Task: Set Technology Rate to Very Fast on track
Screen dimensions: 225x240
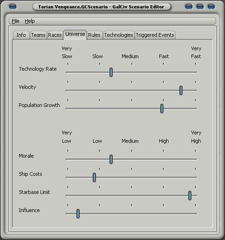Action: pyautogui.click(x=195, y=72)
